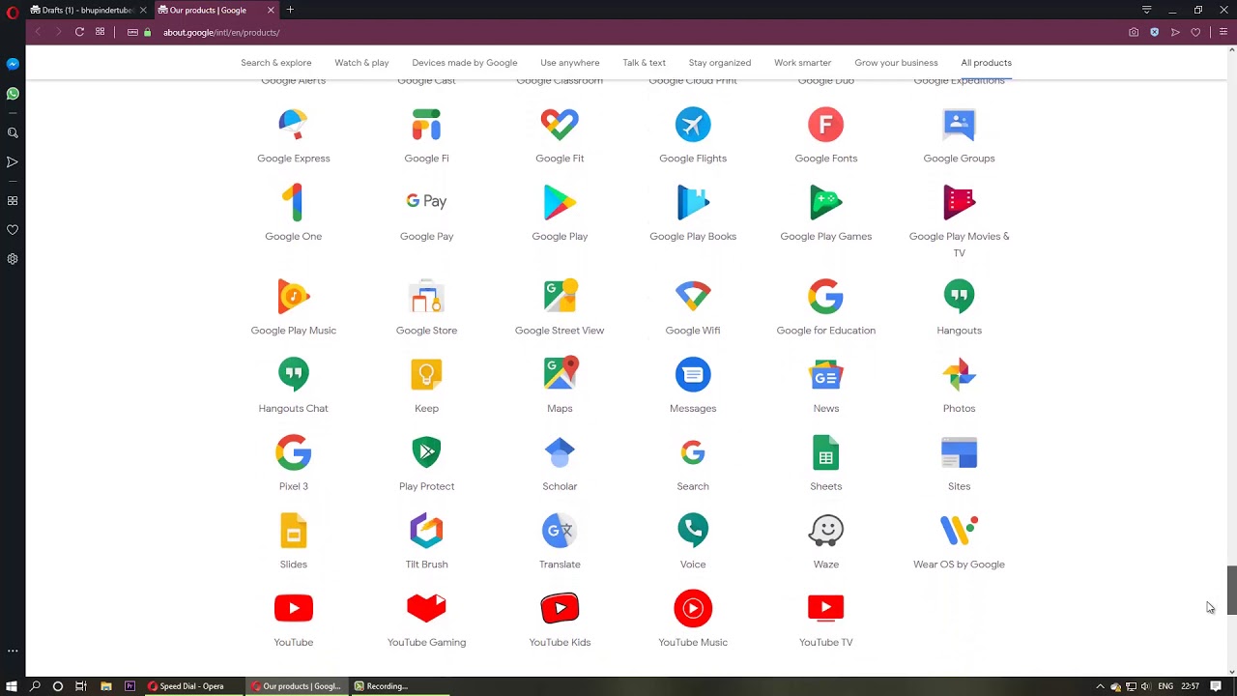Click the Tilt Brush icon
1237x696 pixels.
coord(426,531)
